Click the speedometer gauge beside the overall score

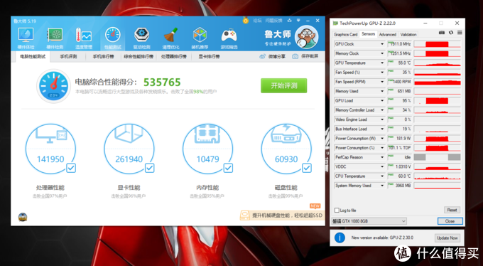tap(53, 86)
